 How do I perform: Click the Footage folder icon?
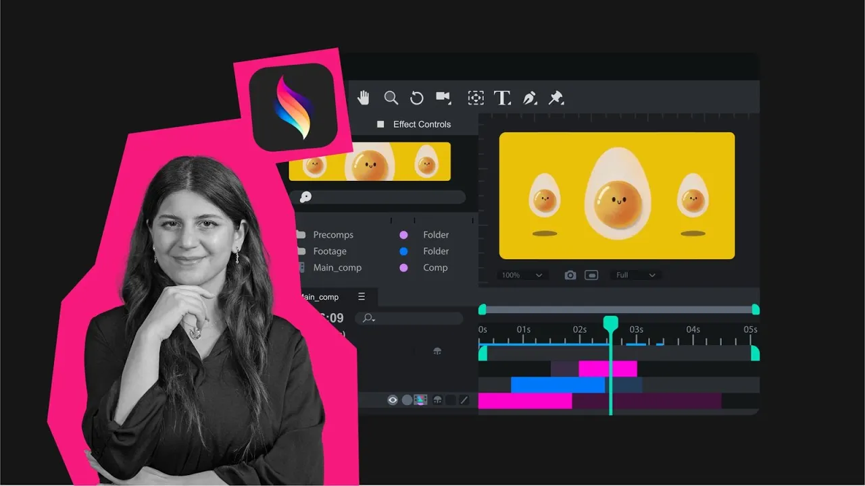[301, 251]
